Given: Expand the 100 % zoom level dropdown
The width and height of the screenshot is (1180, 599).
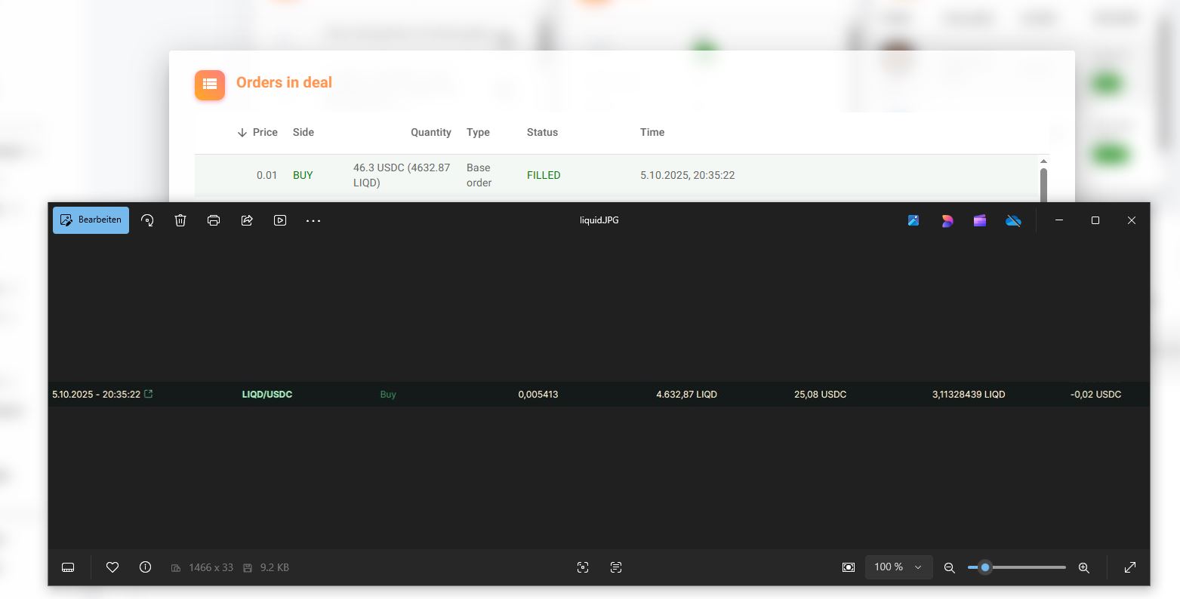Looking at the screenshot, I should 898,567.
